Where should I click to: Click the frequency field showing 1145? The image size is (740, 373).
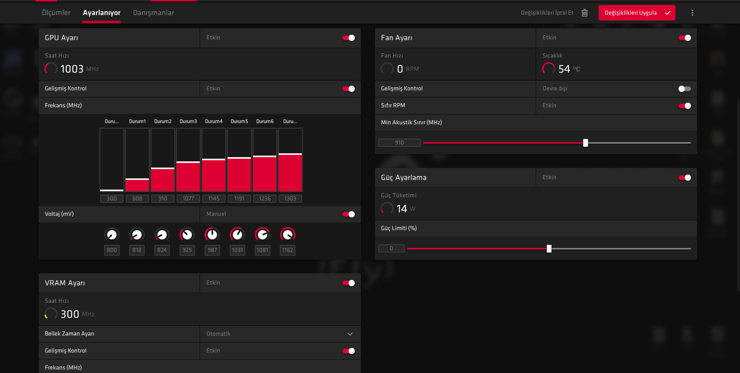tap(214, 198)
